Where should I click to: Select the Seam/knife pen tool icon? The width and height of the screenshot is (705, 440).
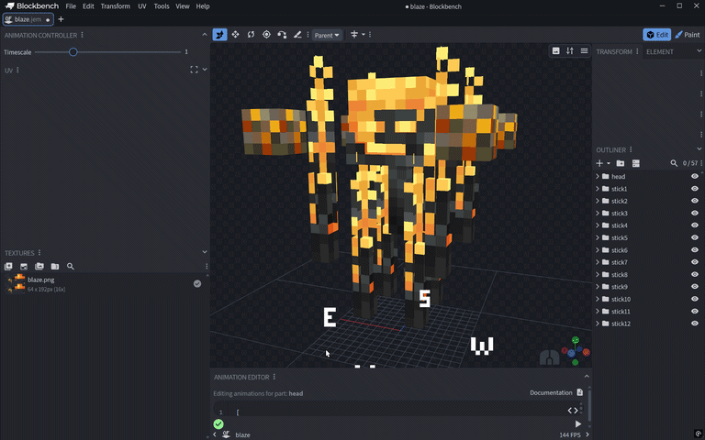[x=297, y=35]
